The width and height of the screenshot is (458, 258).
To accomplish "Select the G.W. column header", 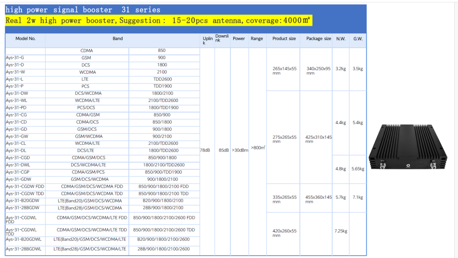I will pyautogui.click(x=358, y=39).
